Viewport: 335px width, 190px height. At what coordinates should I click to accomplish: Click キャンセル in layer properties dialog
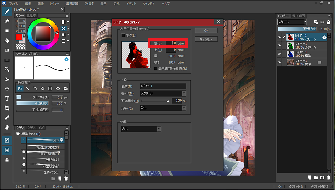click(x=206, y=39)
